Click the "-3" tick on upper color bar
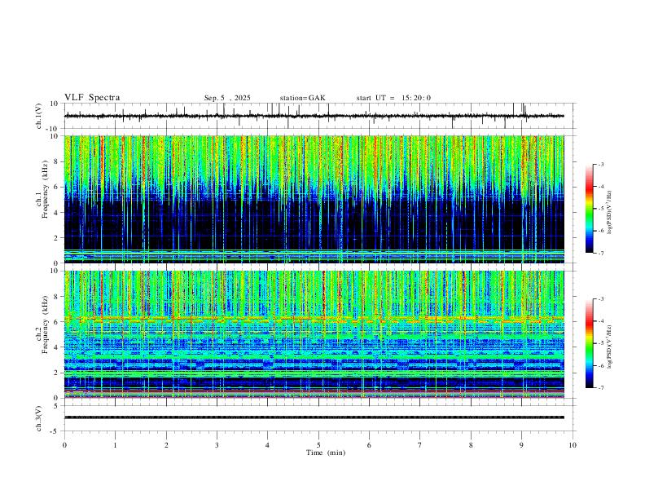Viewport: 645px width, 499px height. pos(600,164)
